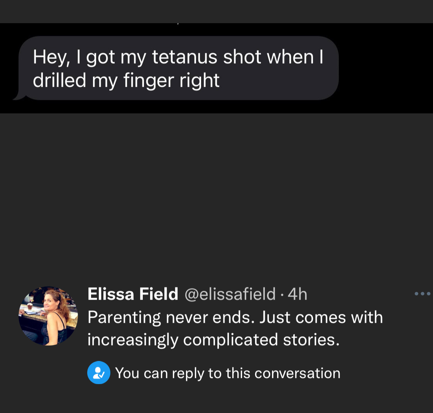Select the tetanus shot message bubble
The width and height of the screenshot is (433, 413).
[178, 68]
